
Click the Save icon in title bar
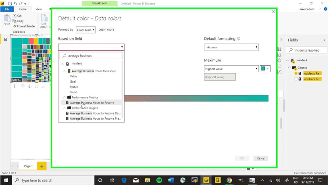click(x=10, y=4)
